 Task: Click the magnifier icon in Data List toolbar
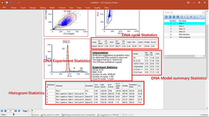(x=188, y=17)
